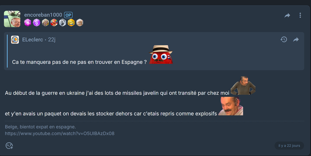The height and width of the screenshot is (156, 311).
Task: Click the 'il y a 22 jours' timestamp
Action: pyautogui.click(x=289, y=146)
